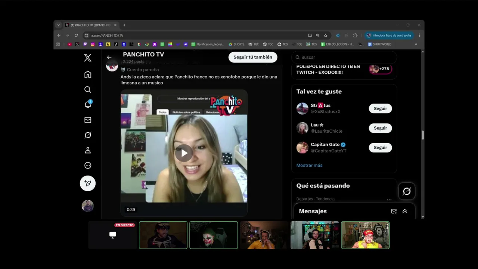
Task: Click the new message compose icon
Action: pos(394,211)
